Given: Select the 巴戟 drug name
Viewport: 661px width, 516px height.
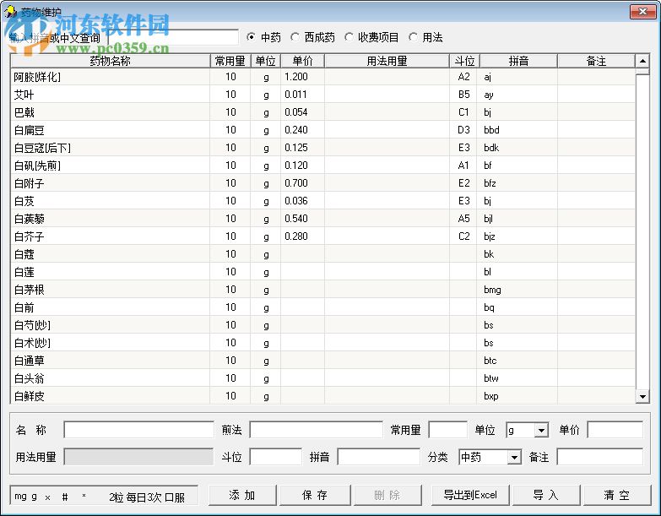Looking at the screenshot, I should pos(24,112).
